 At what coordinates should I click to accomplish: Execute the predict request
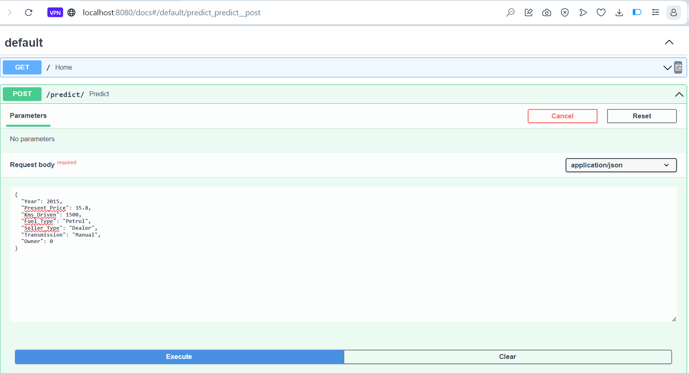pyautogui.click(x=179, y=357)
